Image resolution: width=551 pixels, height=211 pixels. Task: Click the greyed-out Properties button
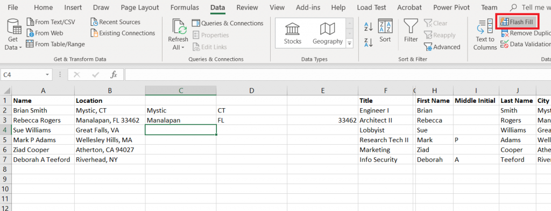click(210, 35)
